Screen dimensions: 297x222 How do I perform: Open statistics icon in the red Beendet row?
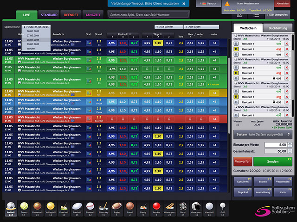point(89,119)
